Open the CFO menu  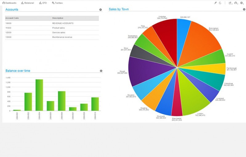pos(43,3)
